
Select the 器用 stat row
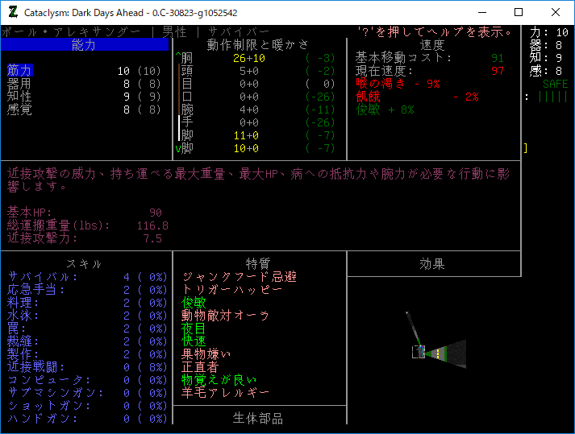[19, 84]
